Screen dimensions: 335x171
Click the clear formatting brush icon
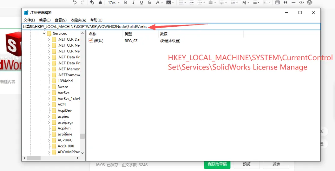[100, 2]
